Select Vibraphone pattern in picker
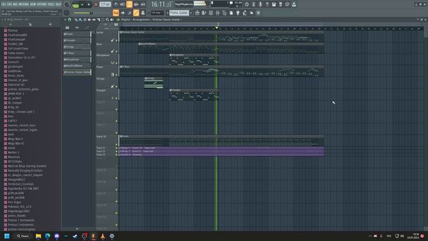428x241 pixels. pos(78,60)
